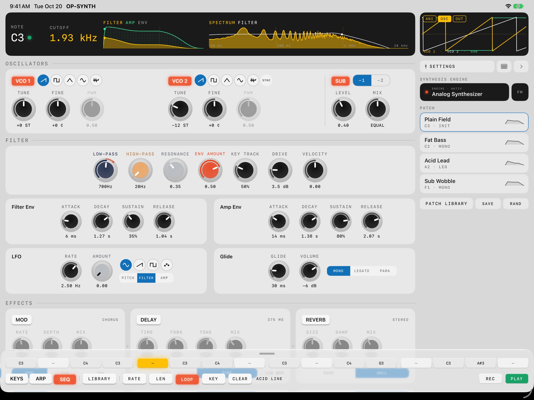The height and width of the screenshot is (400, 534).
Task: Click the LOW-PASS cutoff knob
Action: click(105, 170)
